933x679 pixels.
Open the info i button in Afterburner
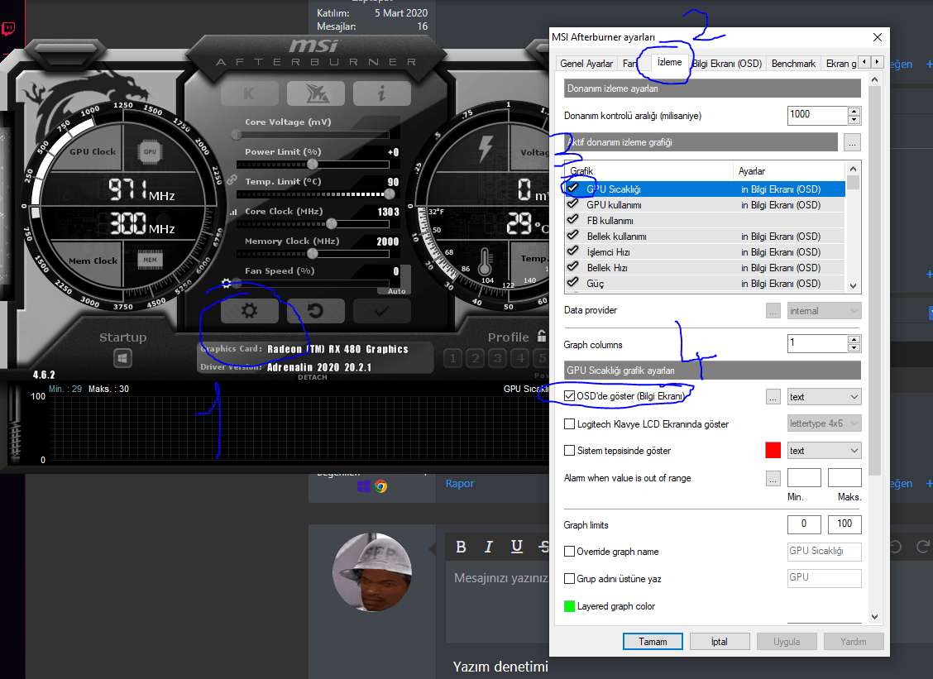point(381,93)
